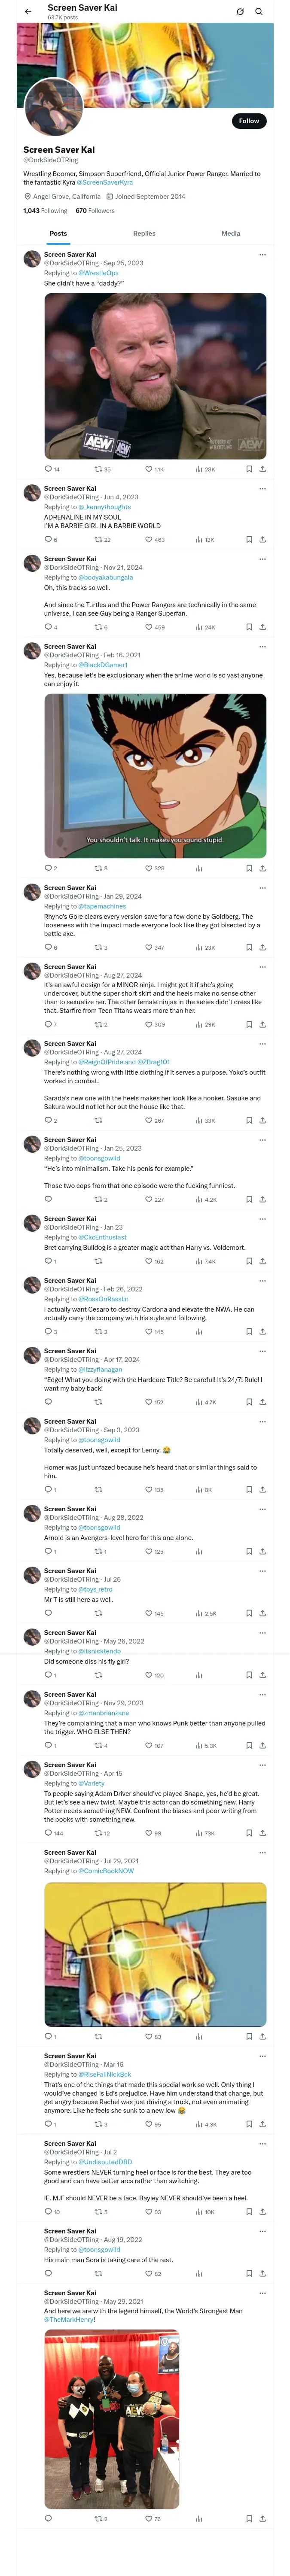Open more options on the Jun 4, 2023 post
290x2576 pixels.
pos(262,489)
